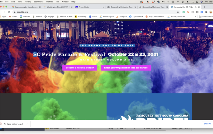Click Enter your Organization into our Parade
Viewport: 213px width, 134px height.
126,68
